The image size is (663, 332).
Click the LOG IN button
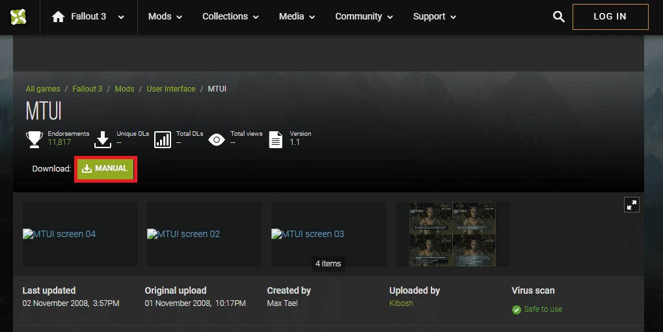pyautogui.click(x=610, y=16)
